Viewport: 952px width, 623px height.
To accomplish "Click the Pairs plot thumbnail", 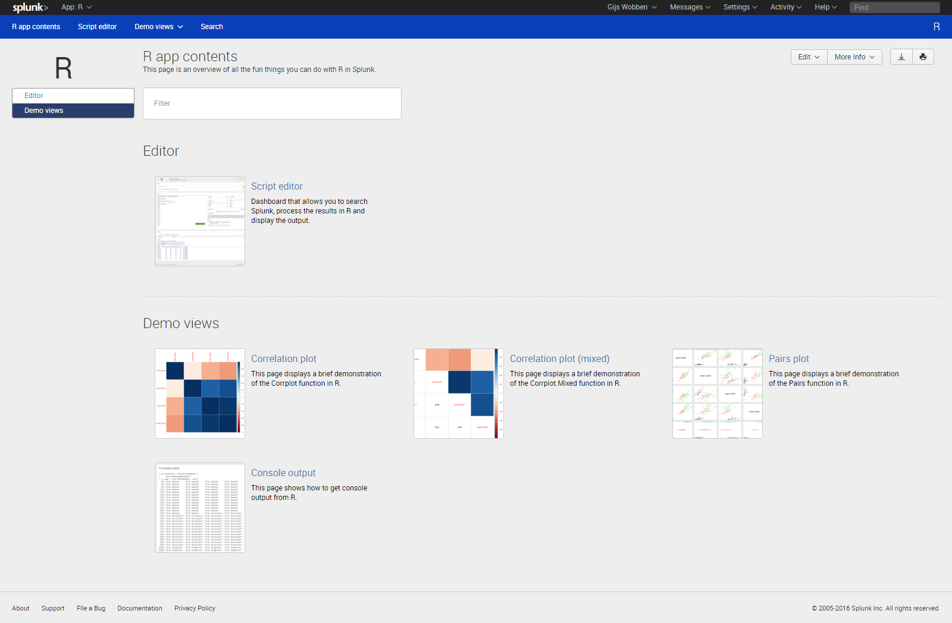I will click(718, 394).
